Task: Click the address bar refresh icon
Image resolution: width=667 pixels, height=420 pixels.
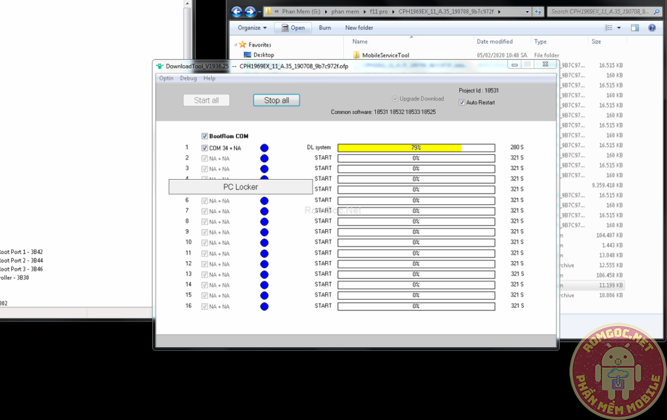Action: click(537, 12)
